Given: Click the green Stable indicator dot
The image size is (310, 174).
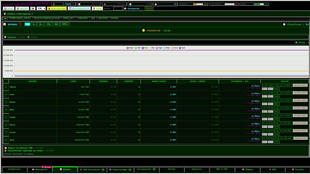Looking at the screenshot, I should pyautogui.click(x=29, y=37).
